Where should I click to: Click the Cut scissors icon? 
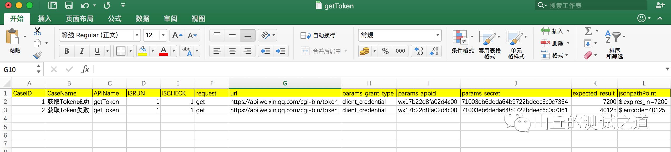point(37,31)
